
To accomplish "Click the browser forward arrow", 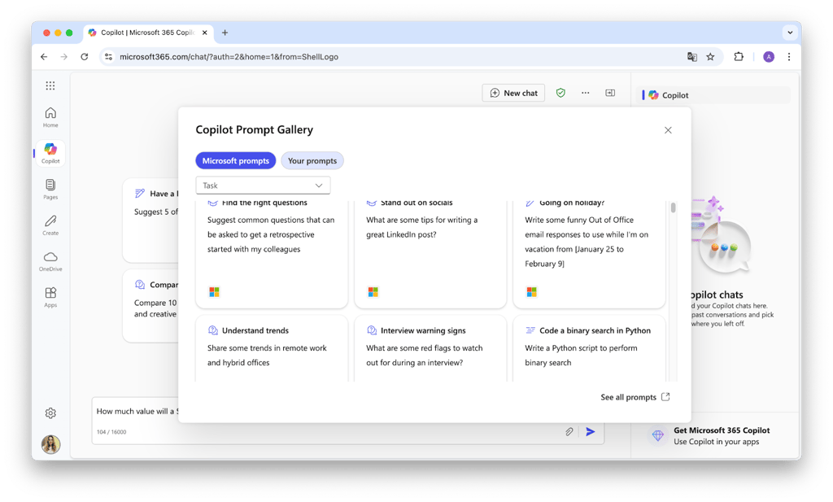I will click(x=63, y=57).
